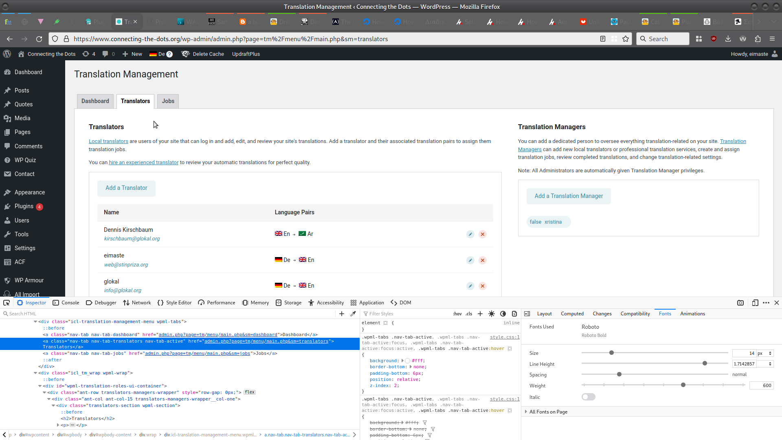Open the hire an experienced translator link

tap(143, 162)
